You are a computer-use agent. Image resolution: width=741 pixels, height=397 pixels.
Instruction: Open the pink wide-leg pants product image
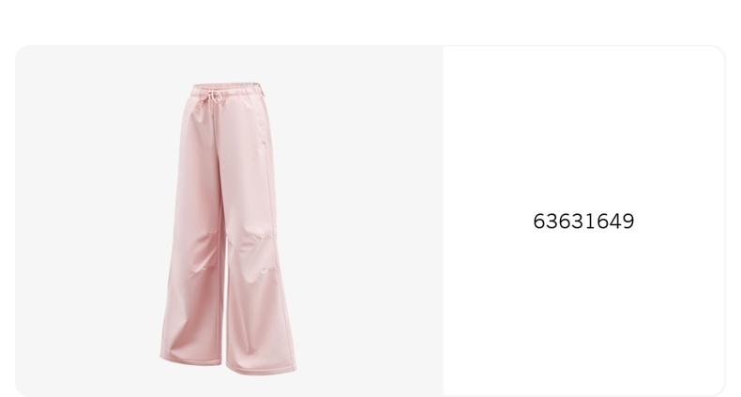[x=228, y=229]
